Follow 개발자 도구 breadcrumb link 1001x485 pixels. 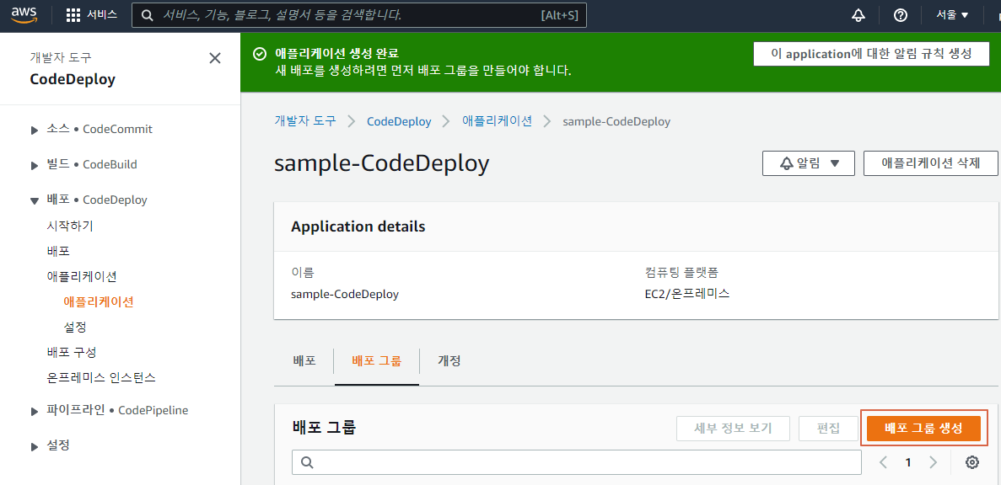click(305, 121)
